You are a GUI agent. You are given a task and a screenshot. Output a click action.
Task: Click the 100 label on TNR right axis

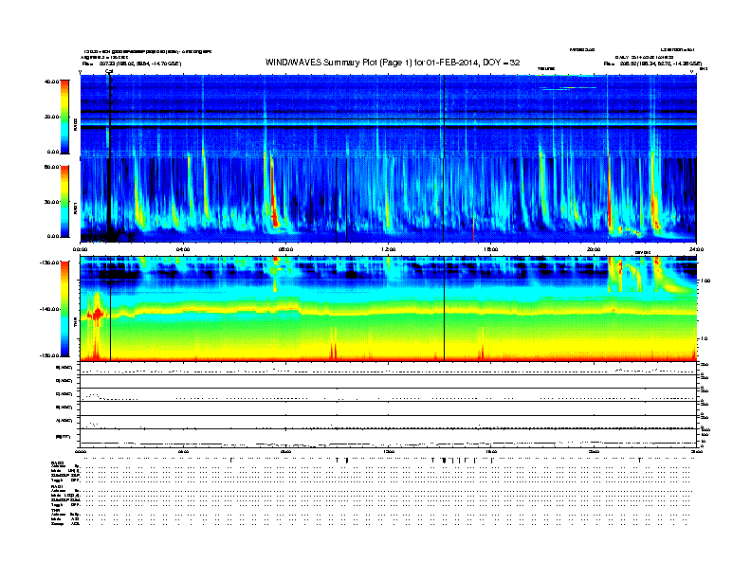(x=705, y=281)
